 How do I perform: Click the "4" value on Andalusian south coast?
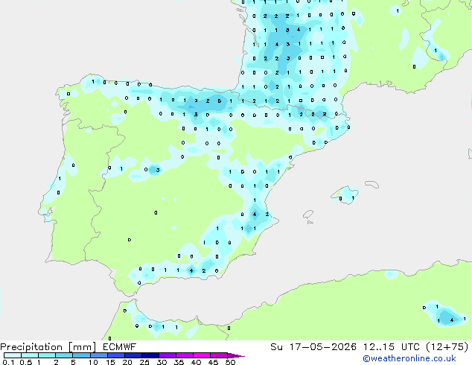191,270
